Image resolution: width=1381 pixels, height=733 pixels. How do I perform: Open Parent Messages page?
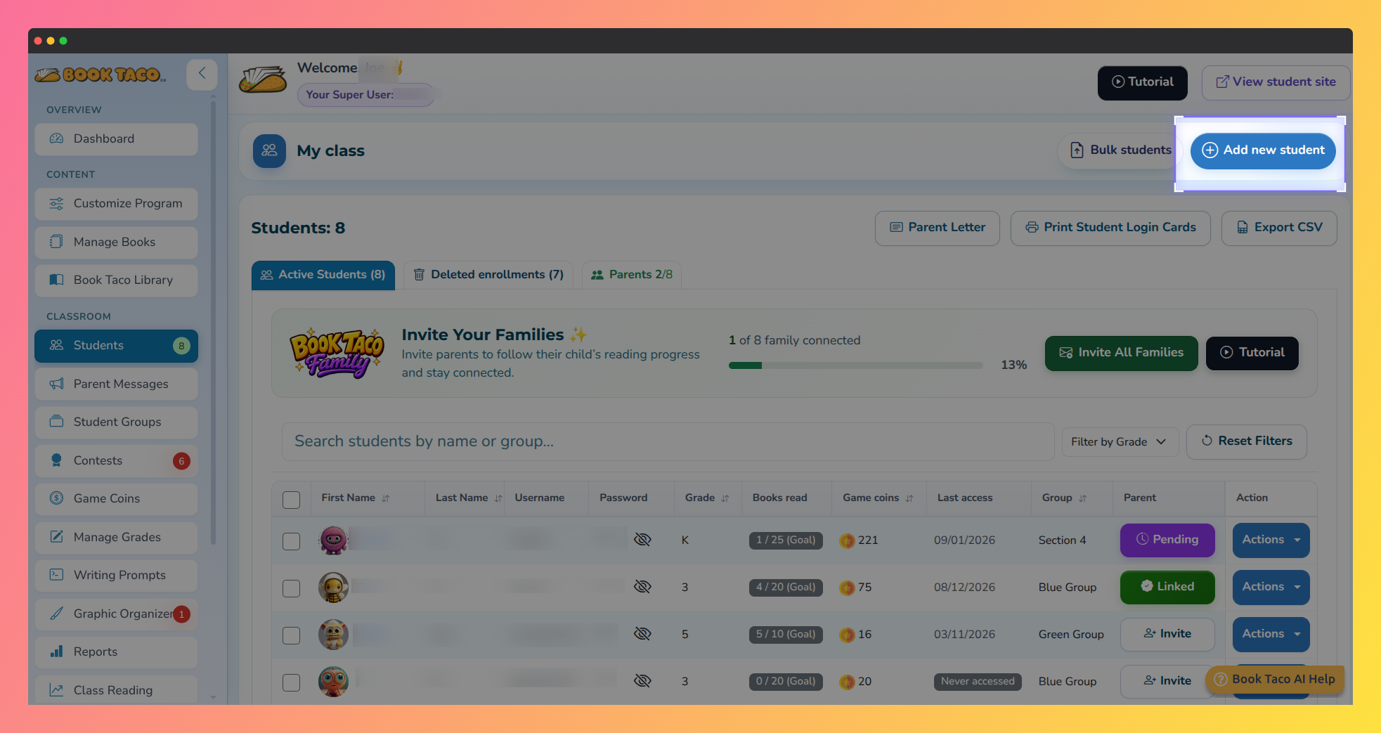[x=116, y=384]
